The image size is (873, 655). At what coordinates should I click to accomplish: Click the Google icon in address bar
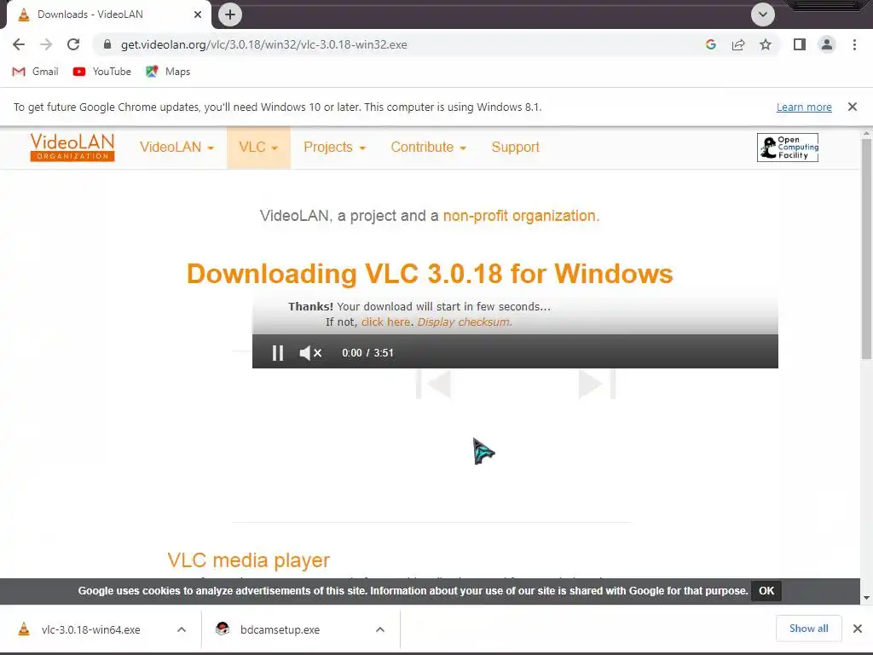711,44
